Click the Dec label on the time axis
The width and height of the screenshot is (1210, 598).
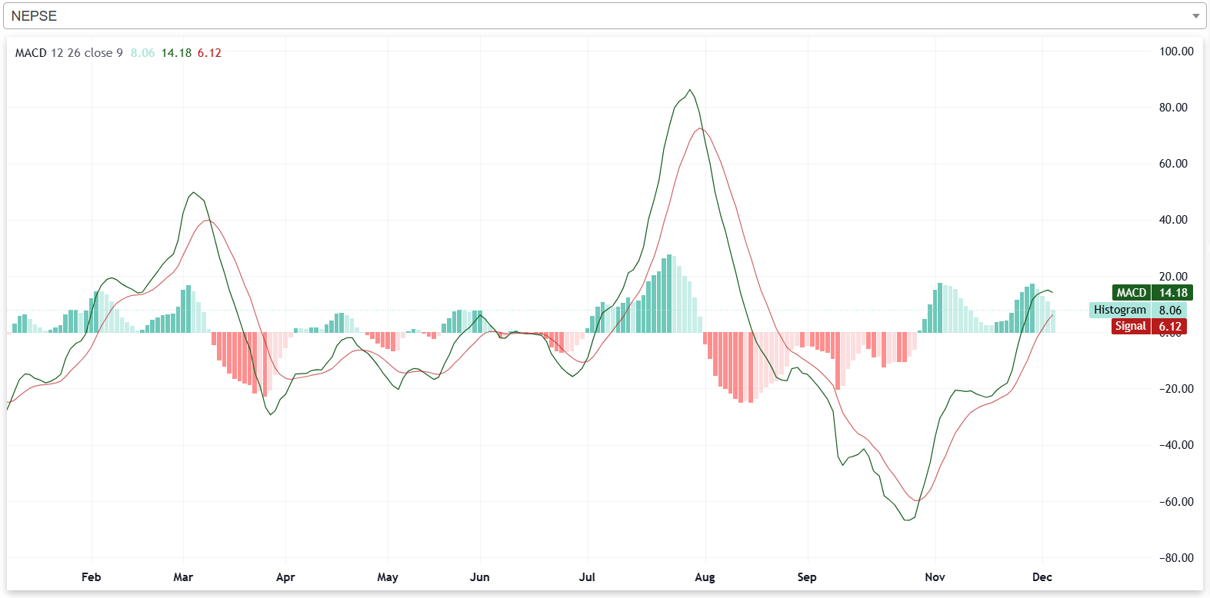point(1042,577)
